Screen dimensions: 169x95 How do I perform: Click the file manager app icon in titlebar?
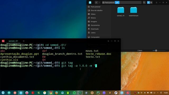tap(90, 2)
